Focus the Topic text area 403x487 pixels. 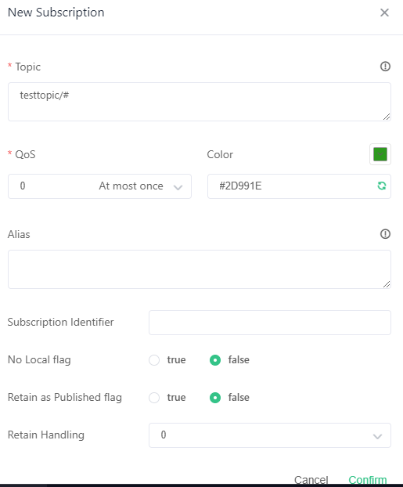click(x=200, y=102)
